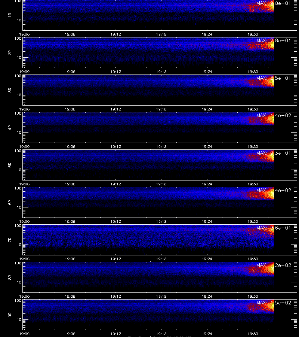The image size is (299, 337).
Task: Click the 19:30 time label below 9R panel
Action: [x=253, y=334]
